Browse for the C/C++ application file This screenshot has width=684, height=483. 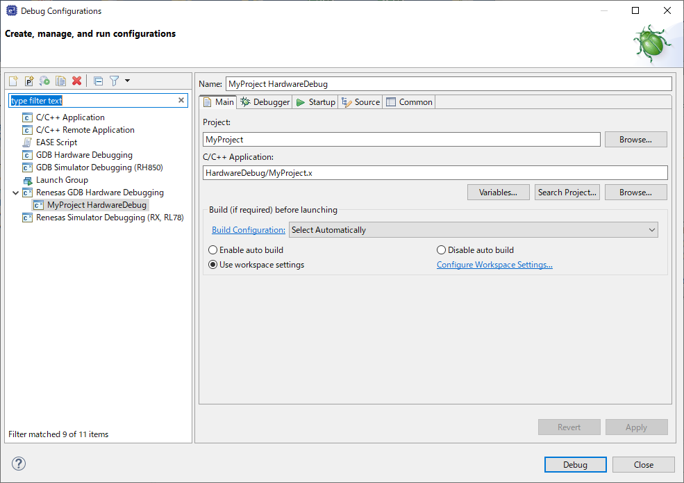tap(635, 193)
